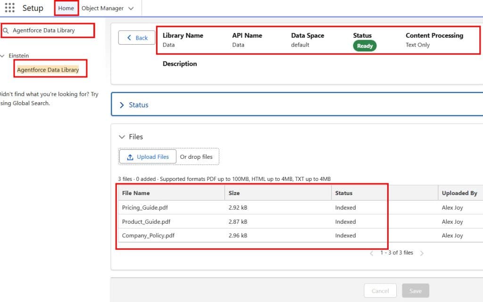
Task: Click the default Data Space value
Action: point(300,45)
